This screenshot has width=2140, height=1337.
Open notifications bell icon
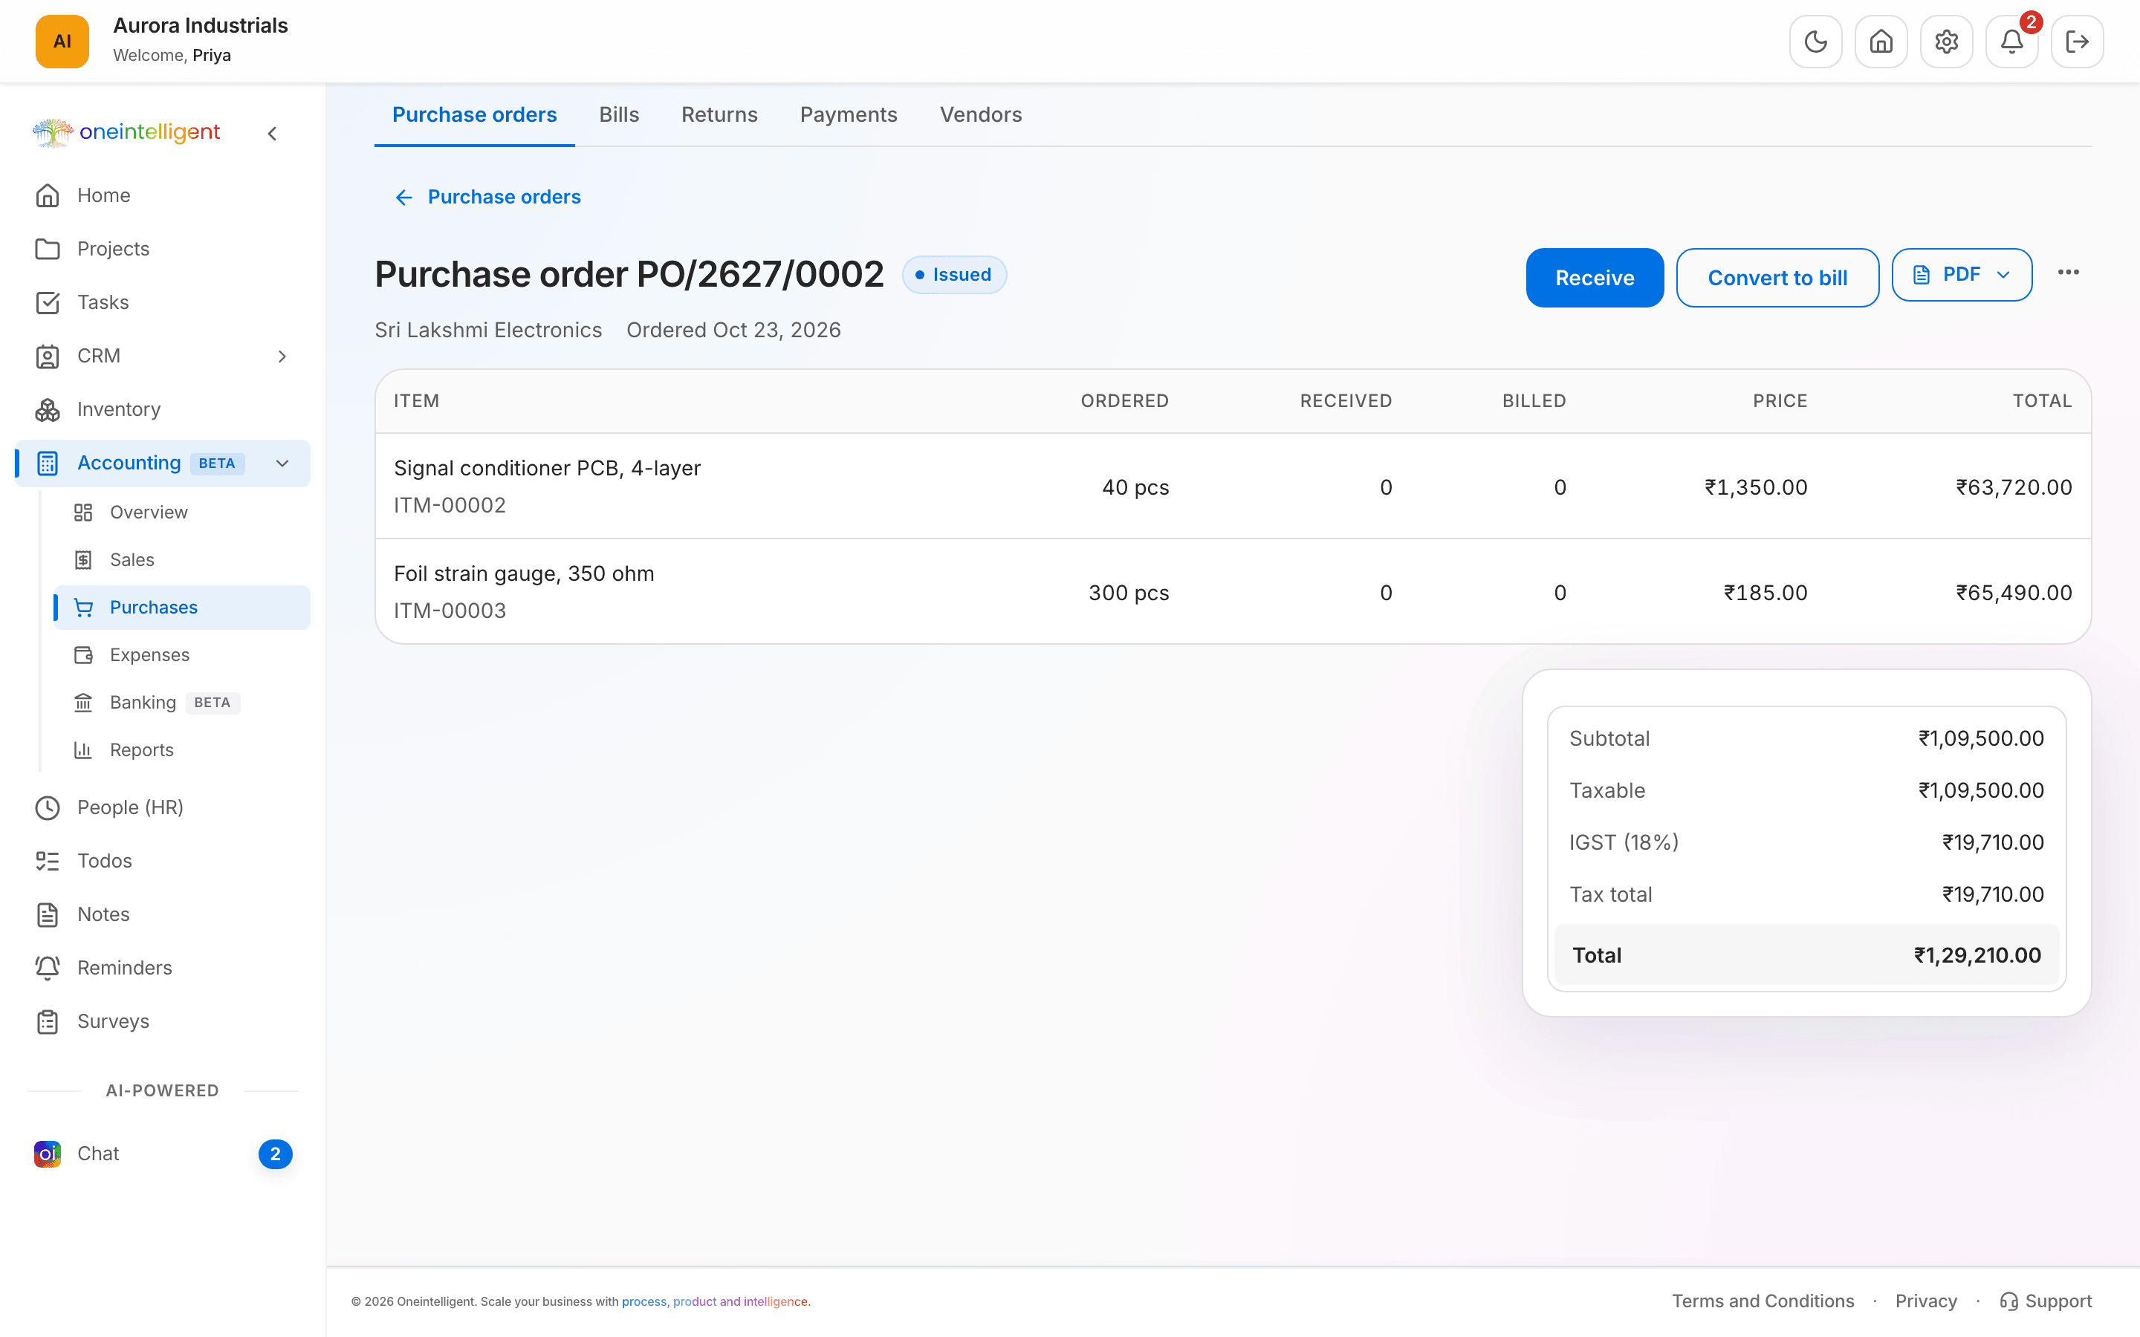(2011, 42)
